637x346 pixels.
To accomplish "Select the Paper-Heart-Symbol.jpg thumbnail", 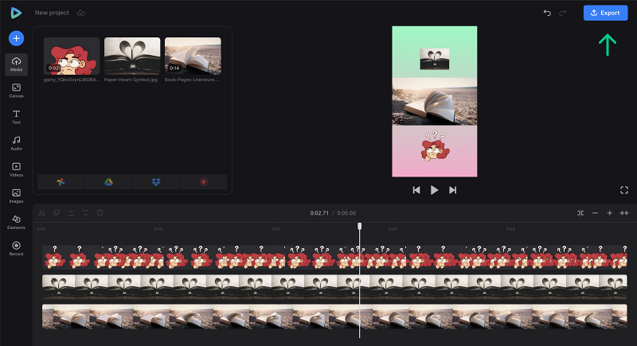I will (x=132, y=56).
